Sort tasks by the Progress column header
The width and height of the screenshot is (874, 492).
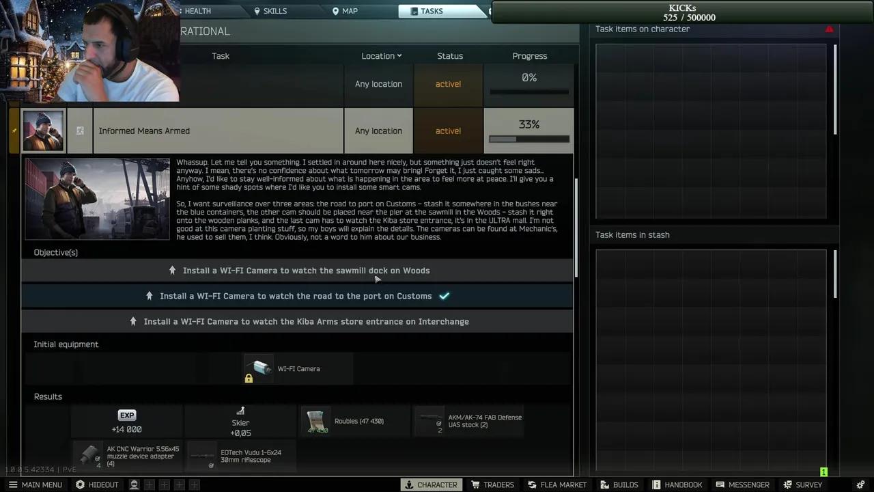coord(530,56)
